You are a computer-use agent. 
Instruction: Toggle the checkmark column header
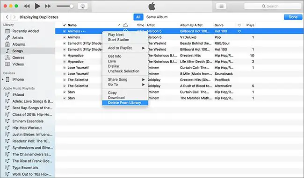65,25
